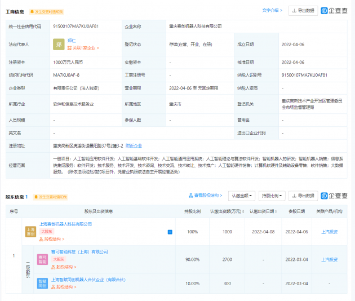The image size is (355, 301).
Task: Select company name 重庆赛创机器人科技有限公司
Action: pos(196,26)
